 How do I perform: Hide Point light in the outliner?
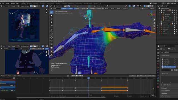pyautogui.click(x=176, y=18)
